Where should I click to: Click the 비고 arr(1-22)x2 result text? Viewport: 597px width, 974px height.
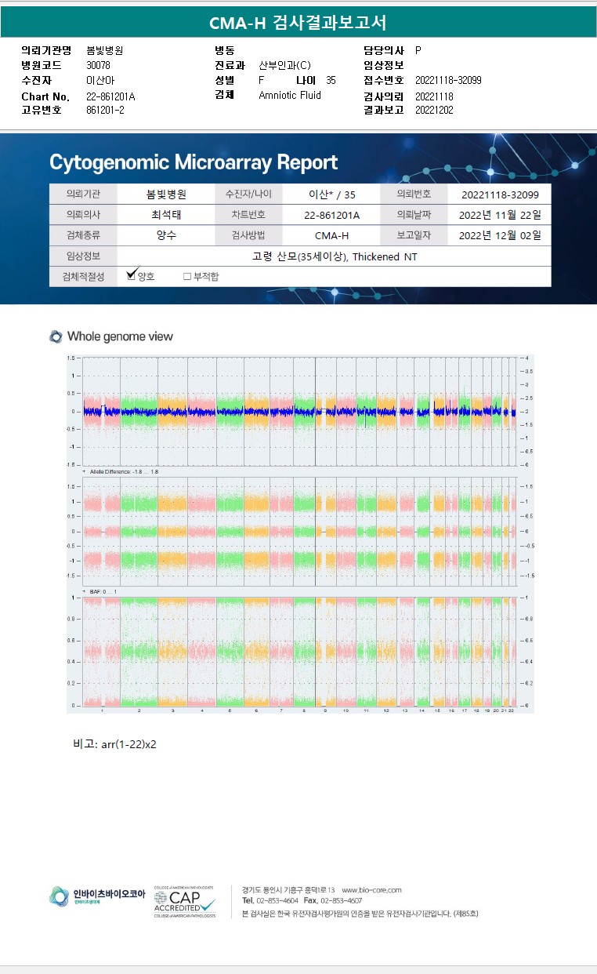coord(115,743)
